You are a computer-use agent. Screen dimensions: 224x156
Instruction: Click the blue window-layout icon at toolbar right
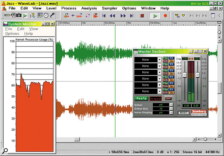click(213, 16)
